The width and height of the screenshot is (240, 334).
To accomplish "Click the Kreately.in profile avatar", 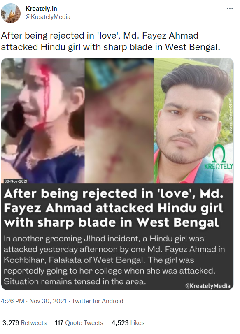I will [11, 13].
